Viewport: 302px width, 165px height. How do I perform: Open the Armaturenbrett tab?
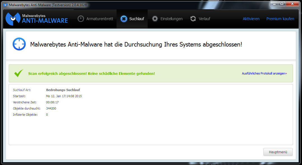(x=95, y=19)
